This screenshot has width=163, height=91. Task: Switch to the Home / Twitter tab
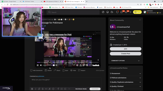click(x=32, y=2)
